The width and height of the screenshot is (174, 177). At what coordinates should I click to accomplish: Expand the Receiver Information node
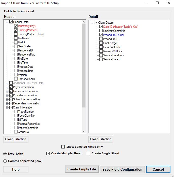pos(7,91)
